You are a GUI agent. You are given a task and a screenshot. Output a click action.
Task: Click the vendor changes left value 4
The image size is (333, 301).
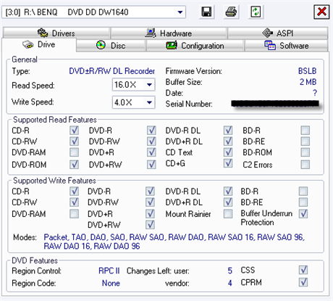coord(230,283)
